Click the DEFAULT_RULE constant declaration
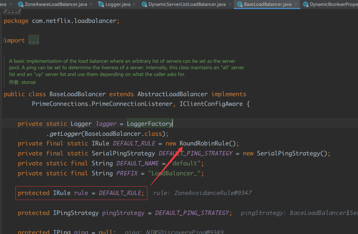358x234 pixels. point(134,143)
